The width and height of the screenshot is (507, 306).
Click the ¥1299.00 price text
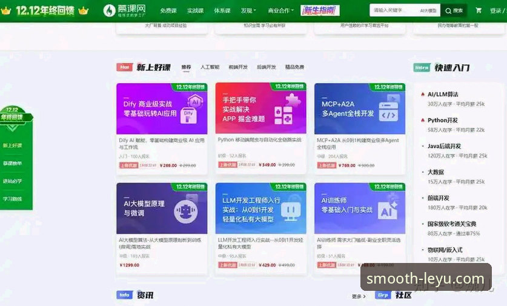(130, 265)
